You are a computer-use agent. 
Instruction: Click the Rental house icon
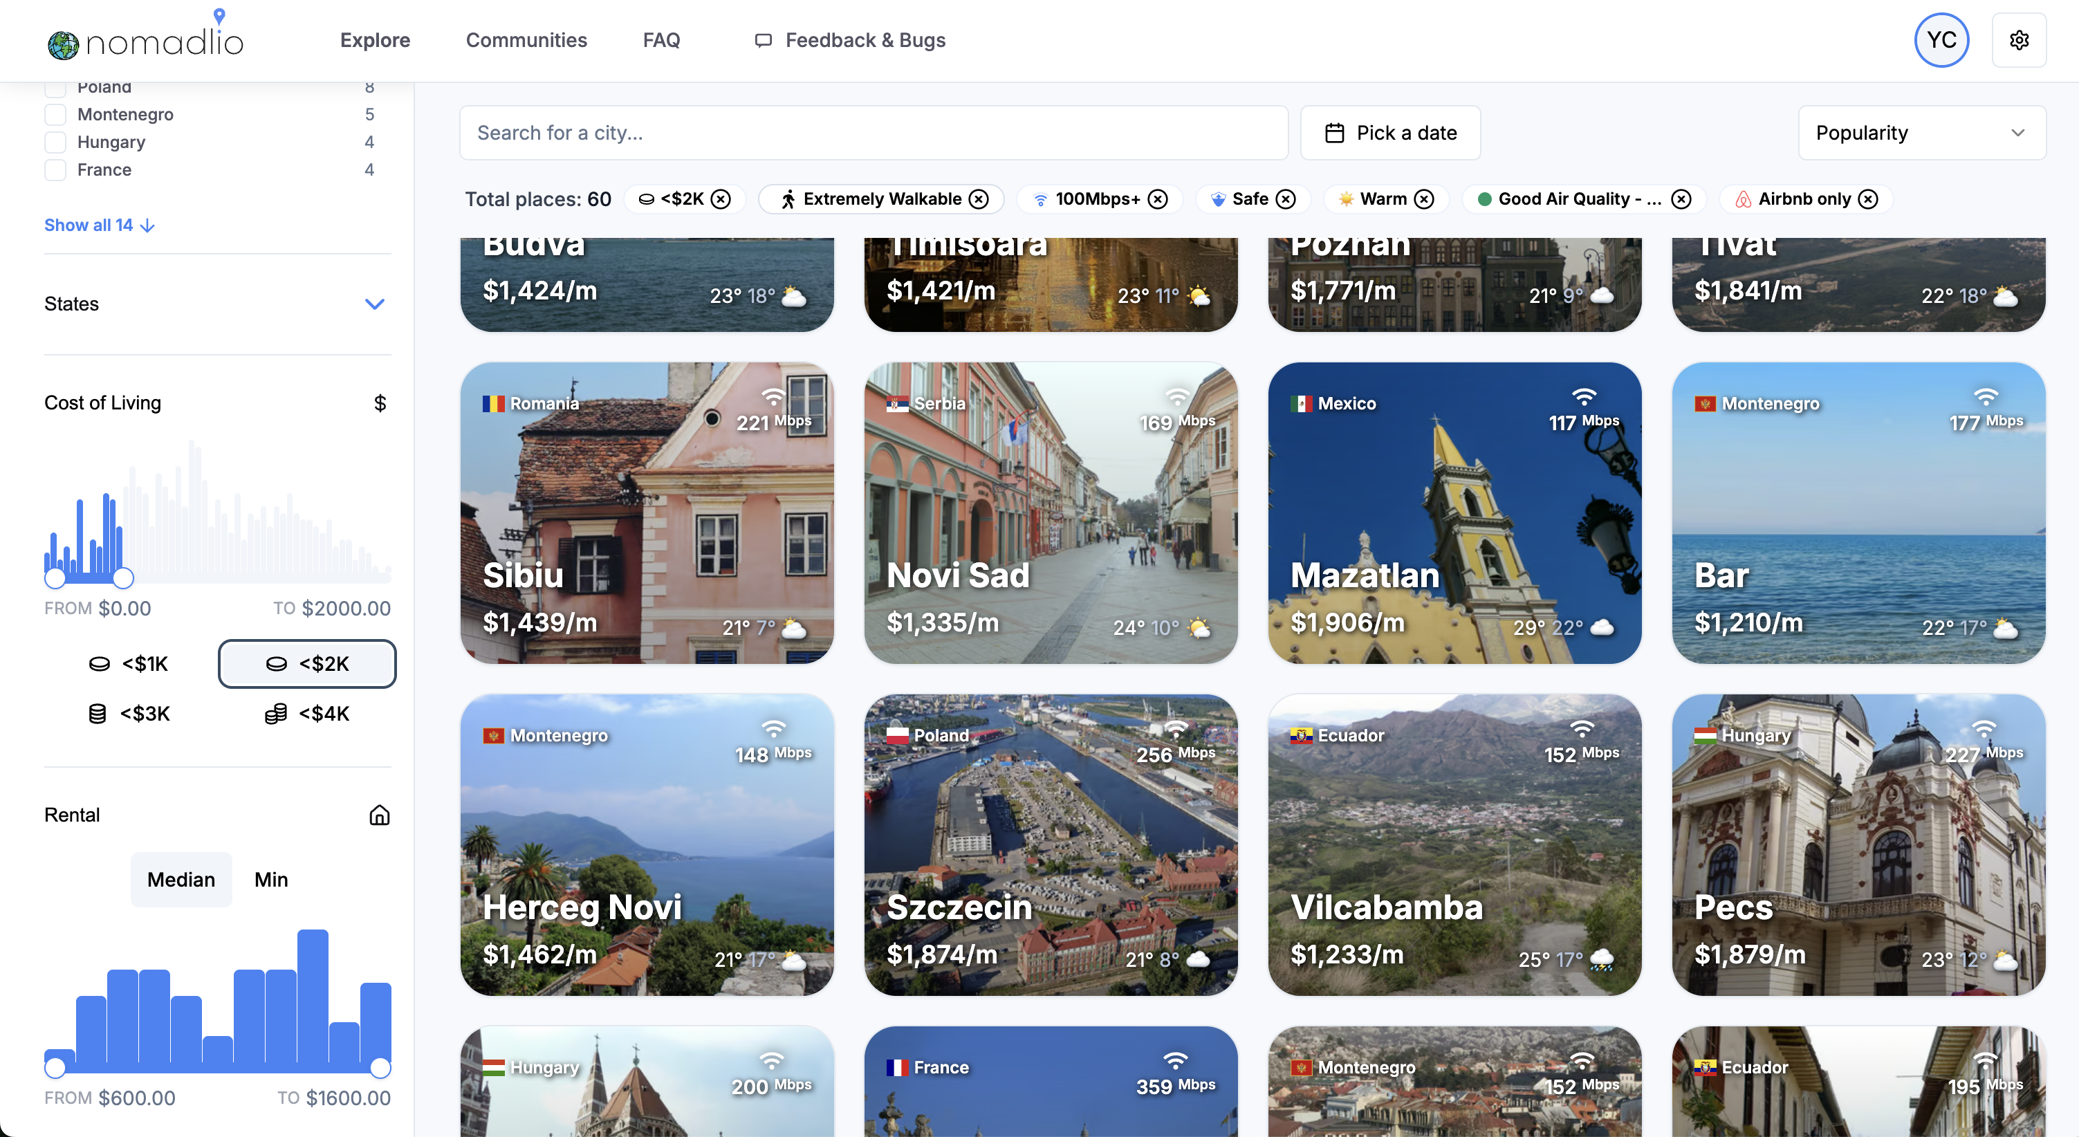point(379,815)
